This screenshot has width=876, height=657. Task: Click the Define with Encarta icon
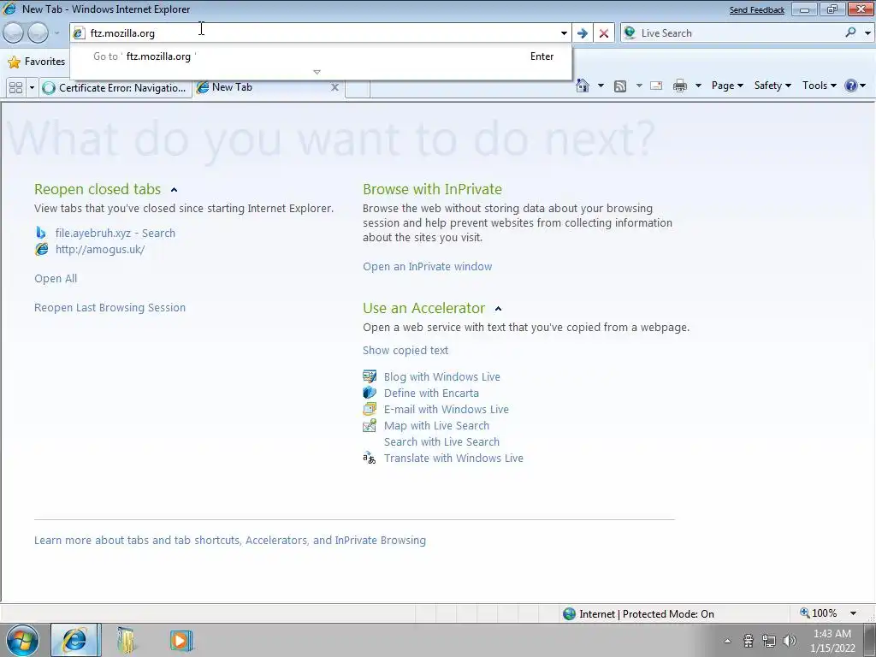370,393
